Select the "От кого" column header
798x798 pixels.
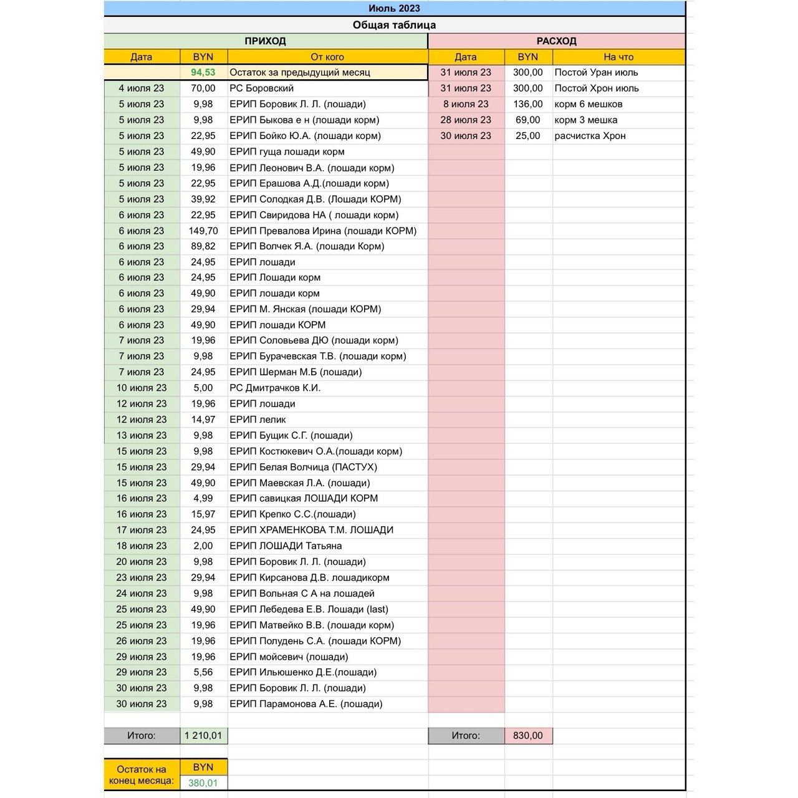tap(327, 57)
